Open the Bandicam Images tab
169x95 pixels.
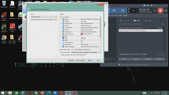coord(148,21)
